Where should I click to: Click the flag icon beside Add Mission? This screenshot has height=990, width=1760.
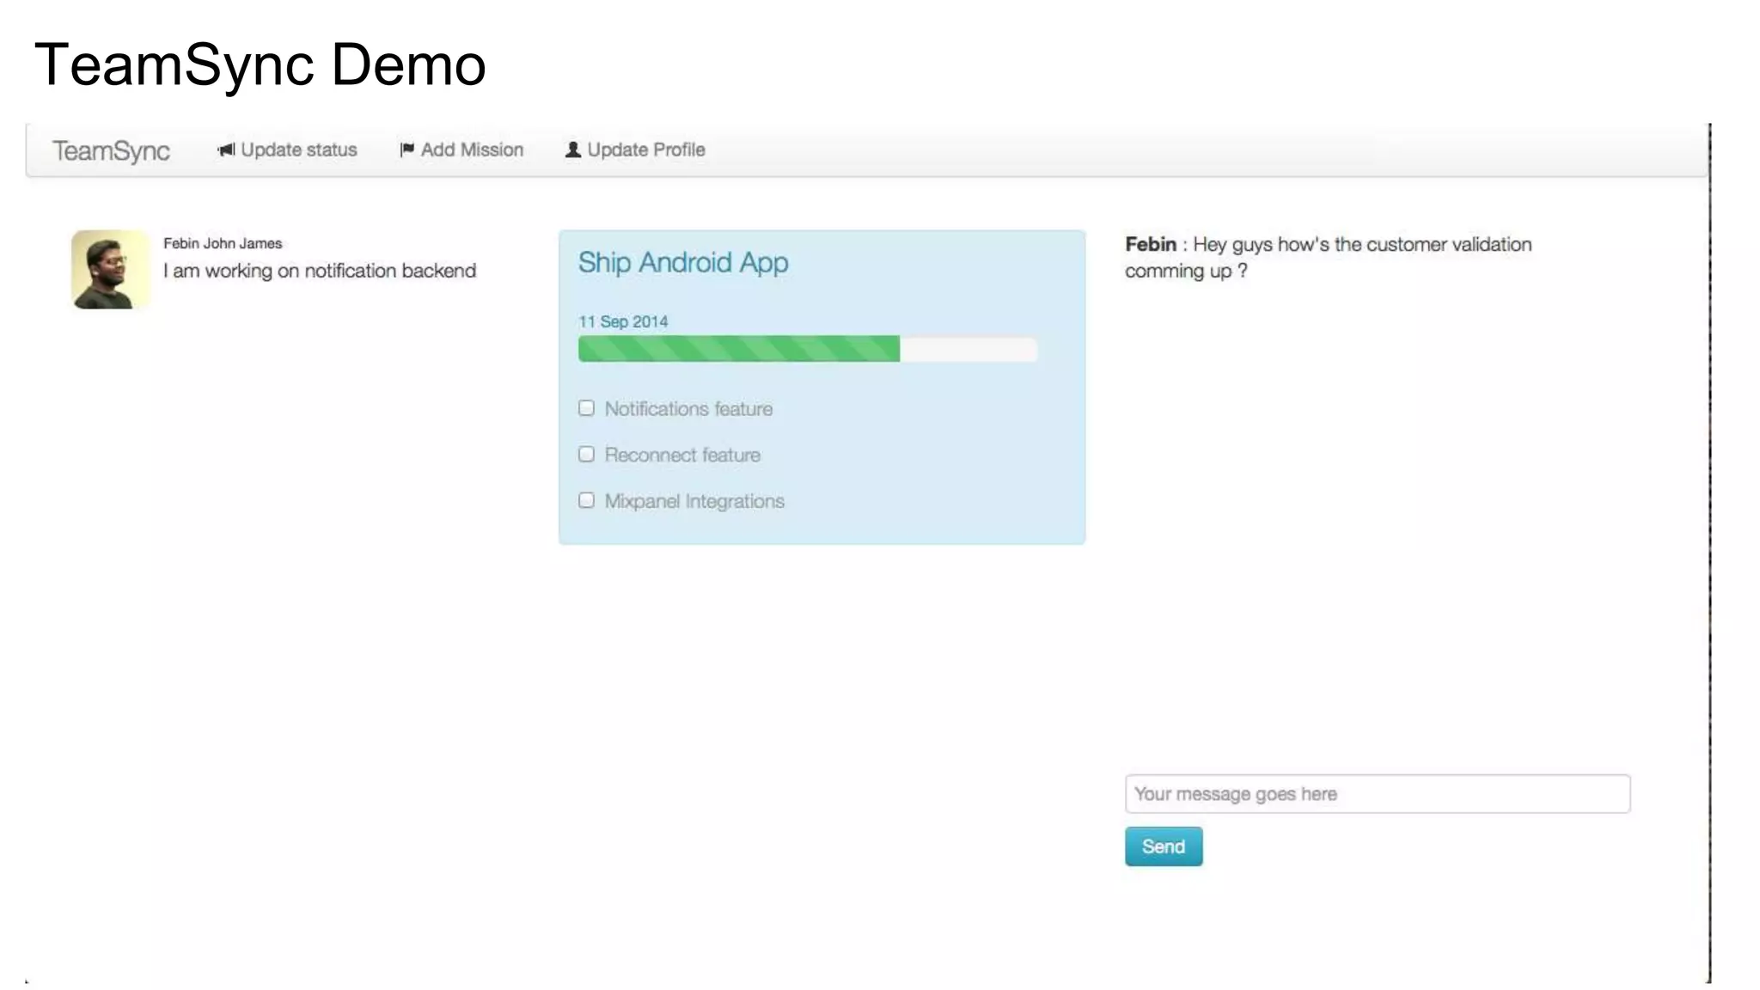[407, 150]
